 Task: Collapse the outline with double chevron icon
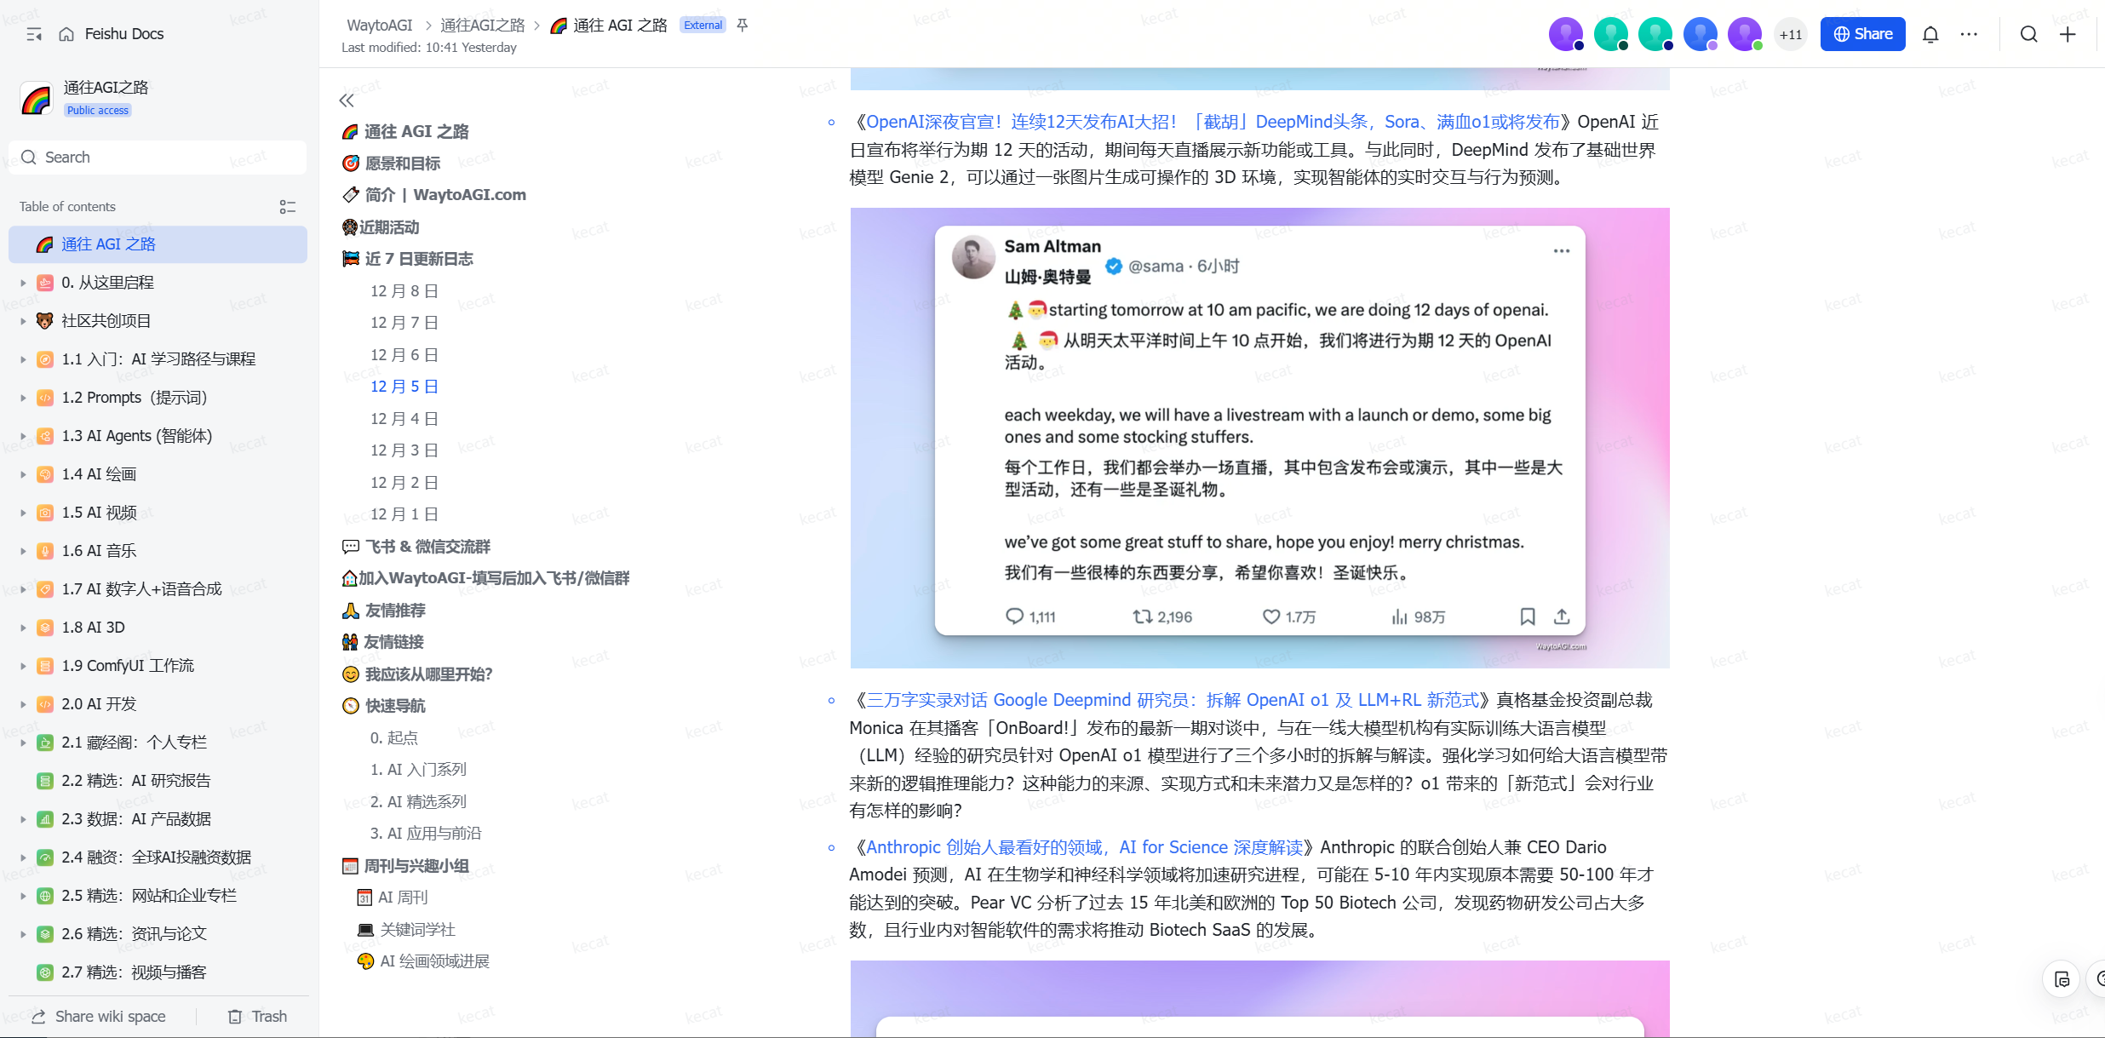click(347, 100)
